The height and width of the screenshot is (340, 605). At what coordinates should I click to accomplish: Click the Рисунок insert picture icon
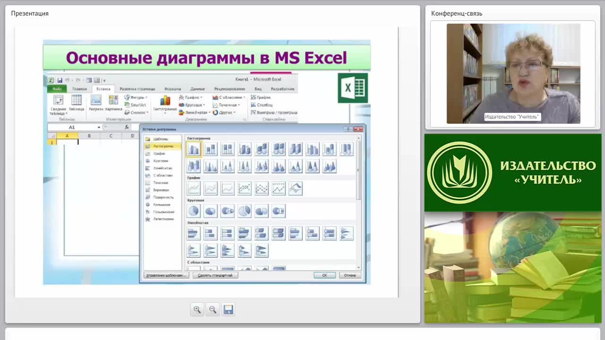pos(96,103)
